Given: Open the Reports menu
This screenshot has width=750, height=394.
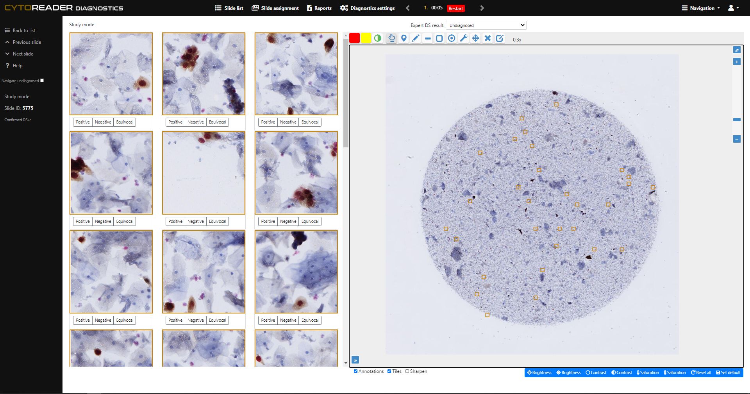Looking at the screenshot, I should click(x=319, y=8).
